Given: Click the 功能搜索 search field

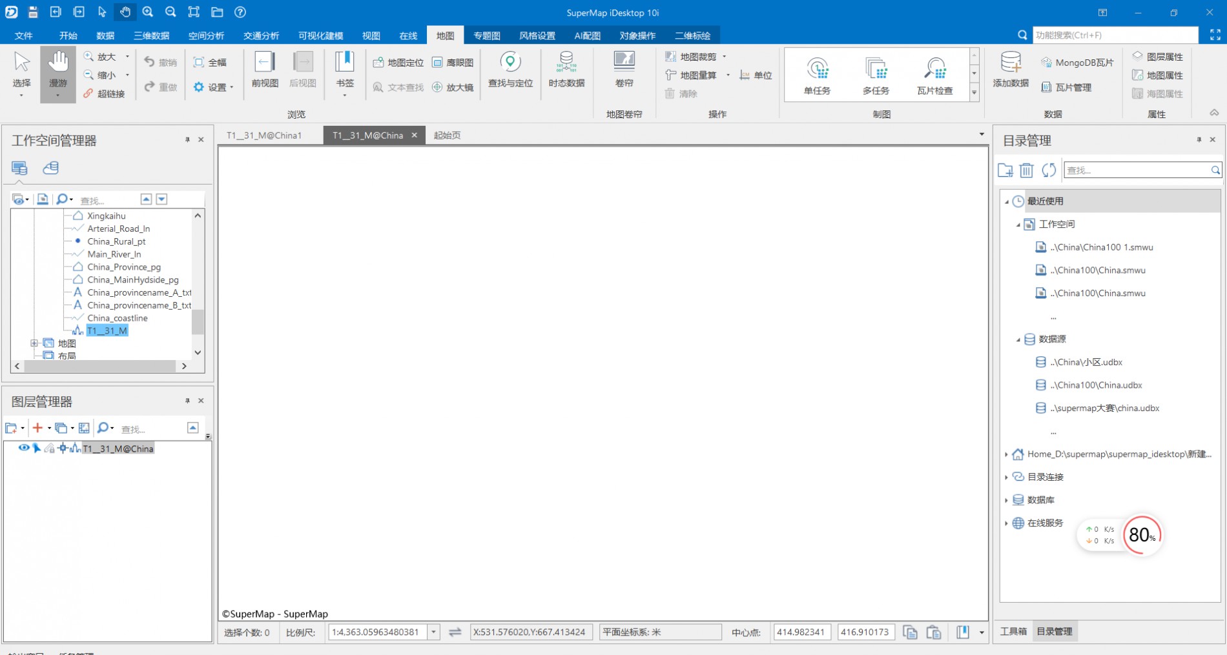Looking at the screenshot, I should [x=1115, y=35].
